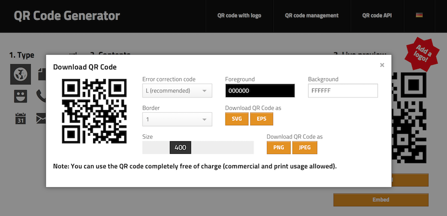Select the smiley face type icon
The height and width of the screenshot is (216, 447).
coord(20,96)
